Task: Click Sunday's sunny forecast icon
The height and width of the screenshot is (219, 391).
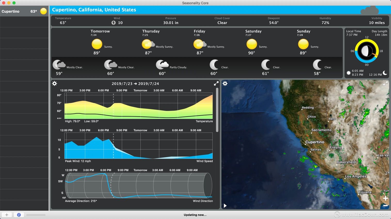Action: tap(303, 44)
